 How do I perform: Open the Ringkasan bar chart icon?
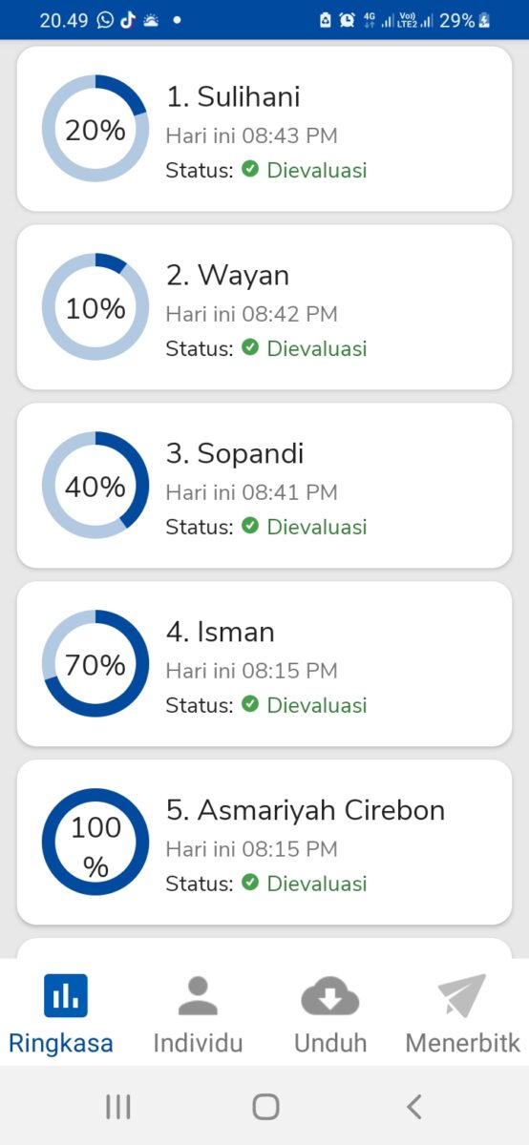66,996
